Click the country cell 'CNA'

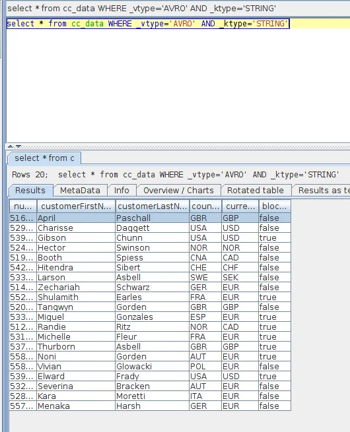[205, 258]
